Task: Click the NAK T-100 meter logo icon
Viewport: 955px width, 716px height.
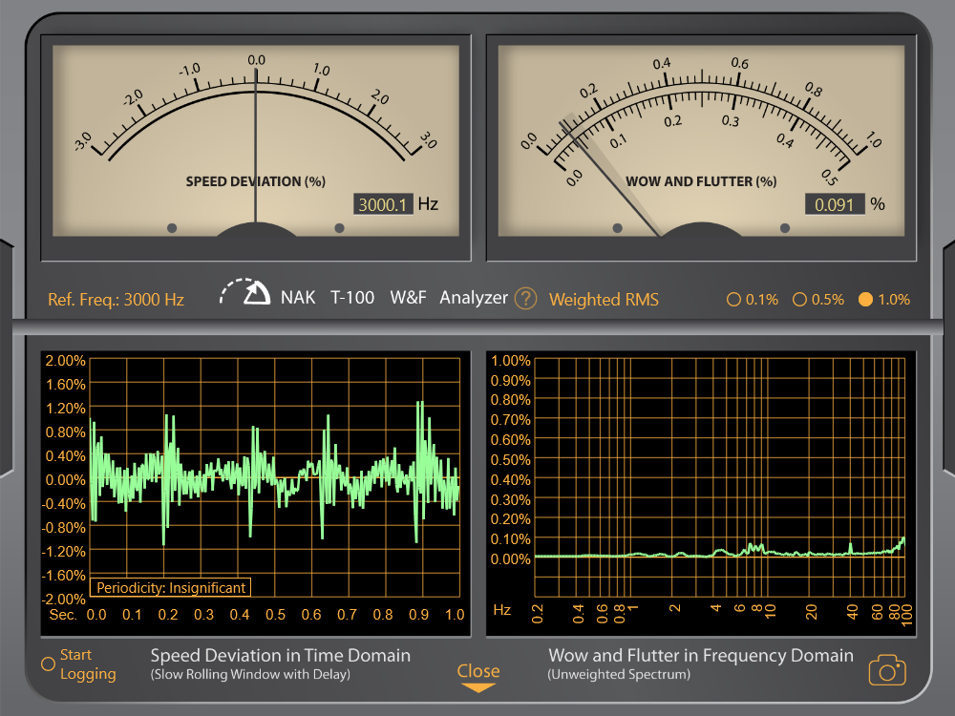Action: pos(244,293)
